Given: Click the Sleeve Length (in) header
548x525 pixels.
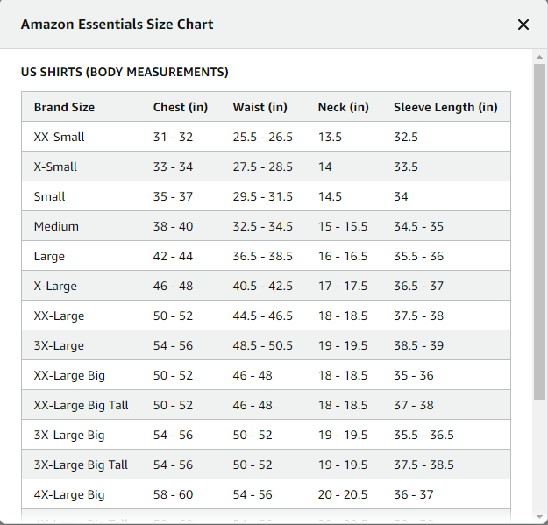Looking at the screenshot, I should click(x=445, y=107).
